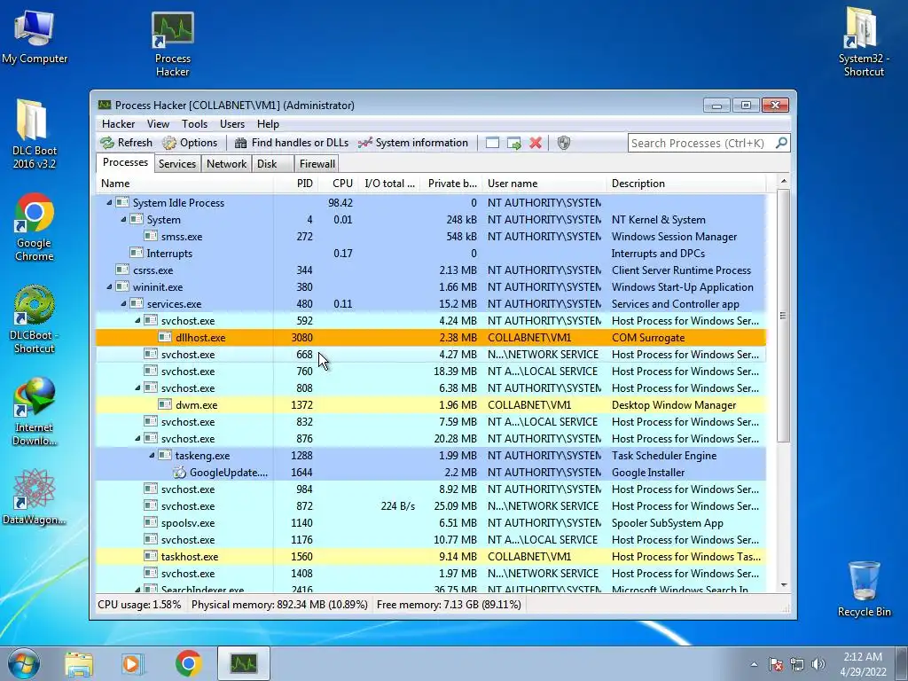Collapse svchost.exe PID 876 node

pos(137,438)
